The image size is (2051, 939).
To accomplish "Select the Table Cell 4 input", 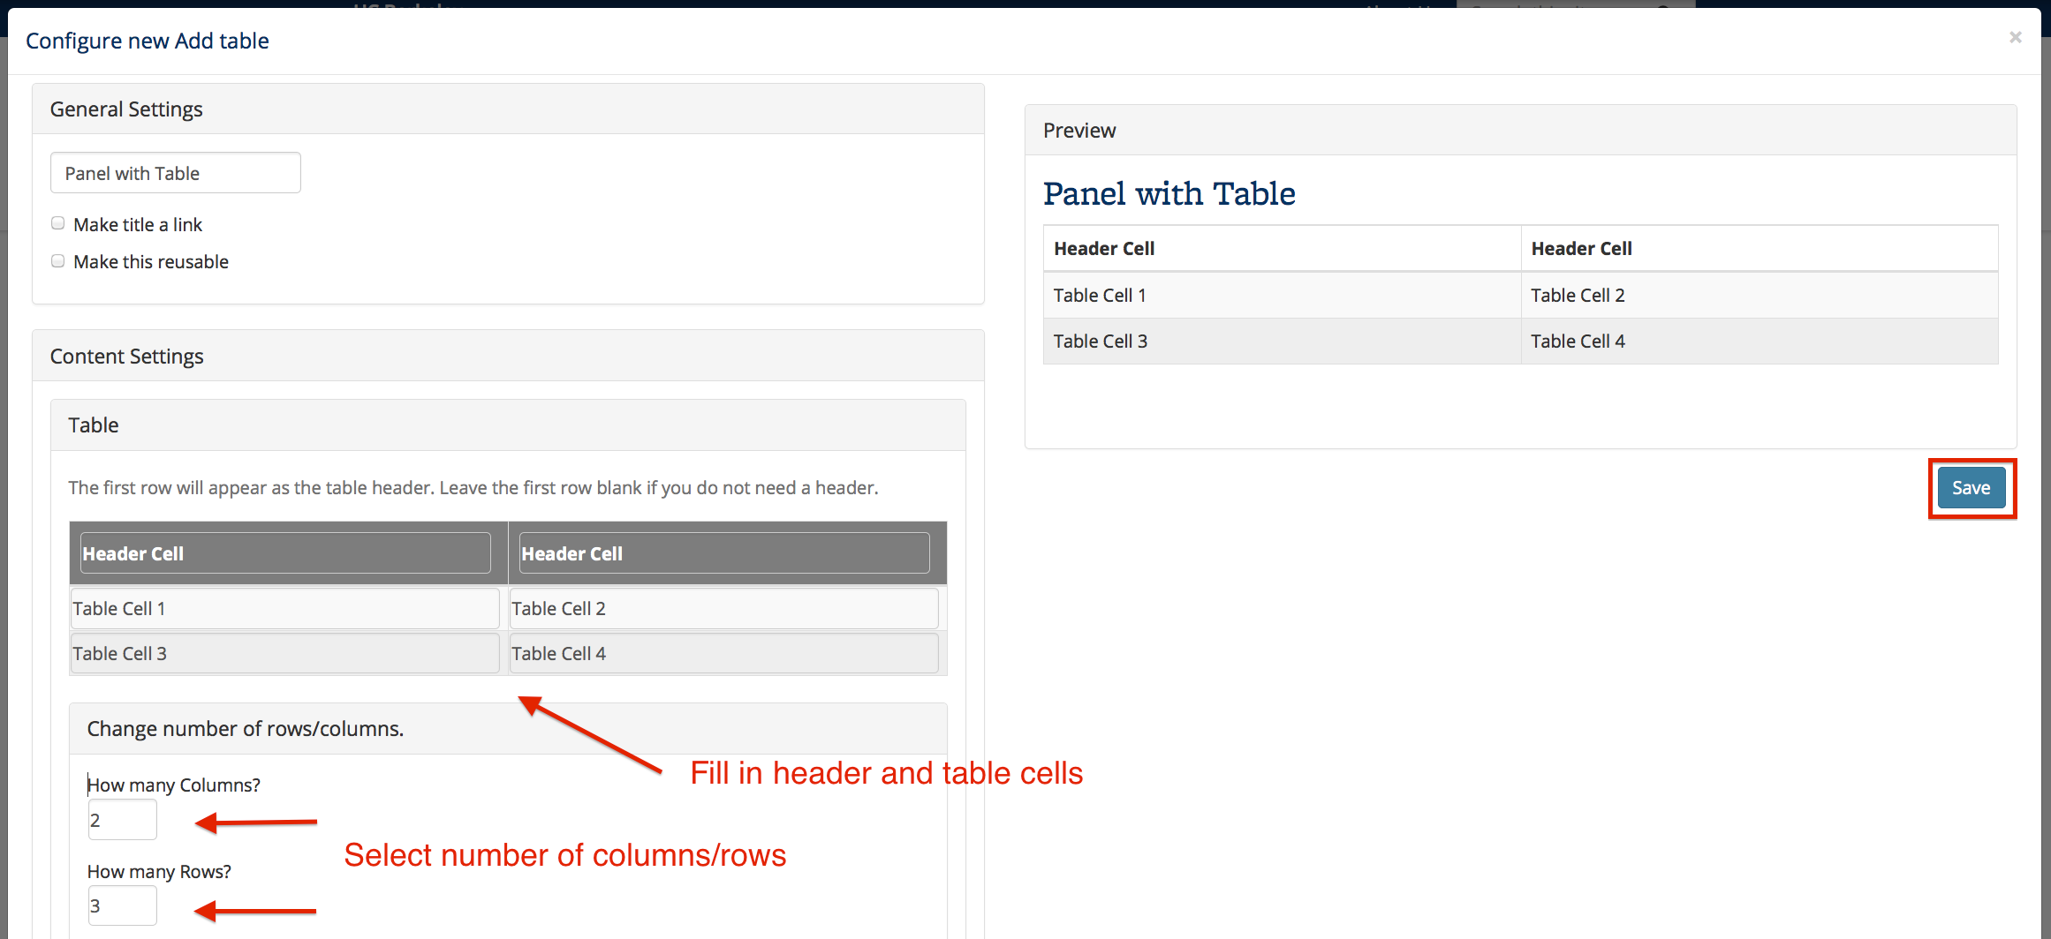I will (723, 653).
